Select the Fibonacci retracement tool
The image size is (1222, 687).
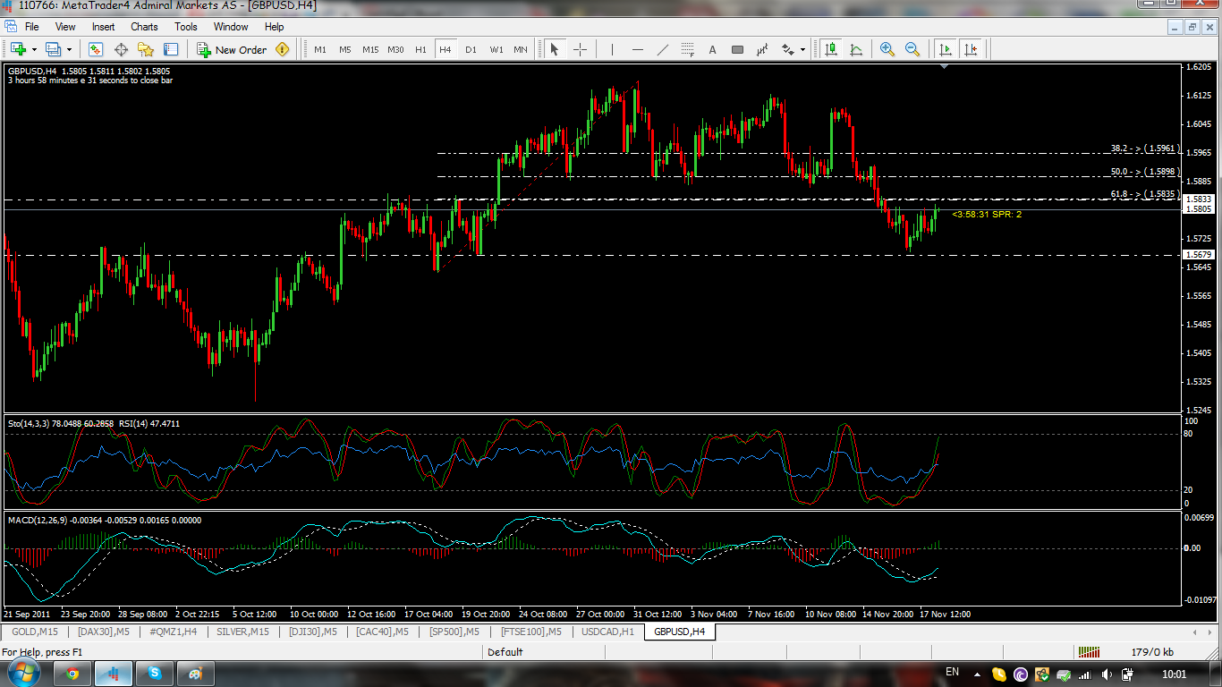(x=688, y=49)
